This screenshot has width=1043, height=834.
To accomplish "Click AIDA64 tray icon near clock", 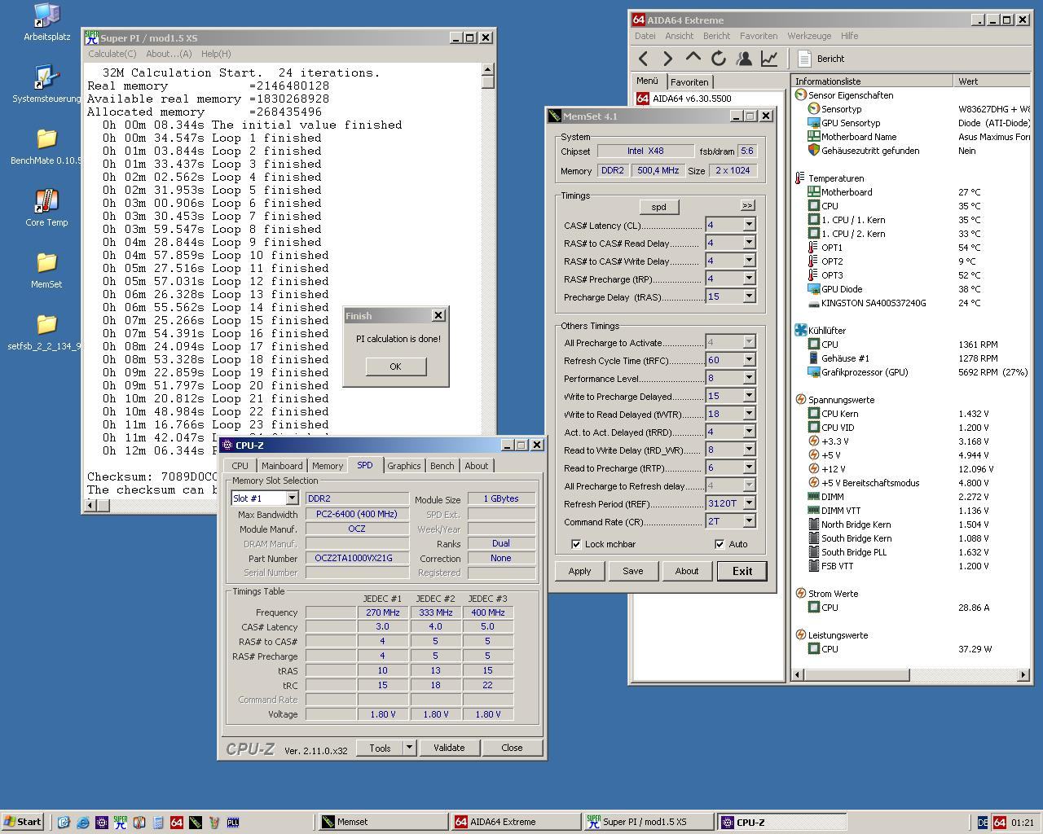I will point(1000,823).
